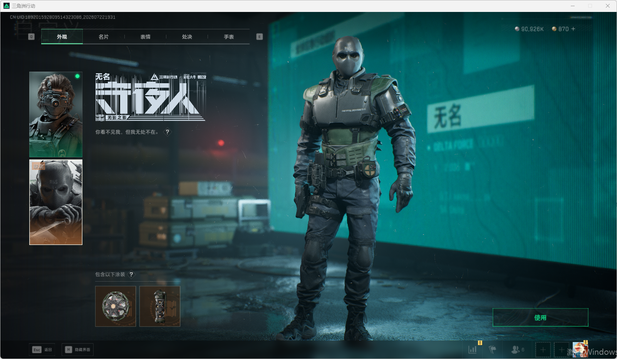Open the flags icon in bottom bar

[x=493, y=350]
